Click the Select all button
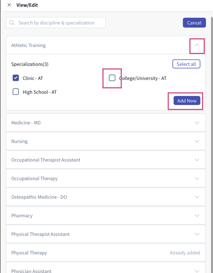The image size is (213, 273). pos(186,64)
